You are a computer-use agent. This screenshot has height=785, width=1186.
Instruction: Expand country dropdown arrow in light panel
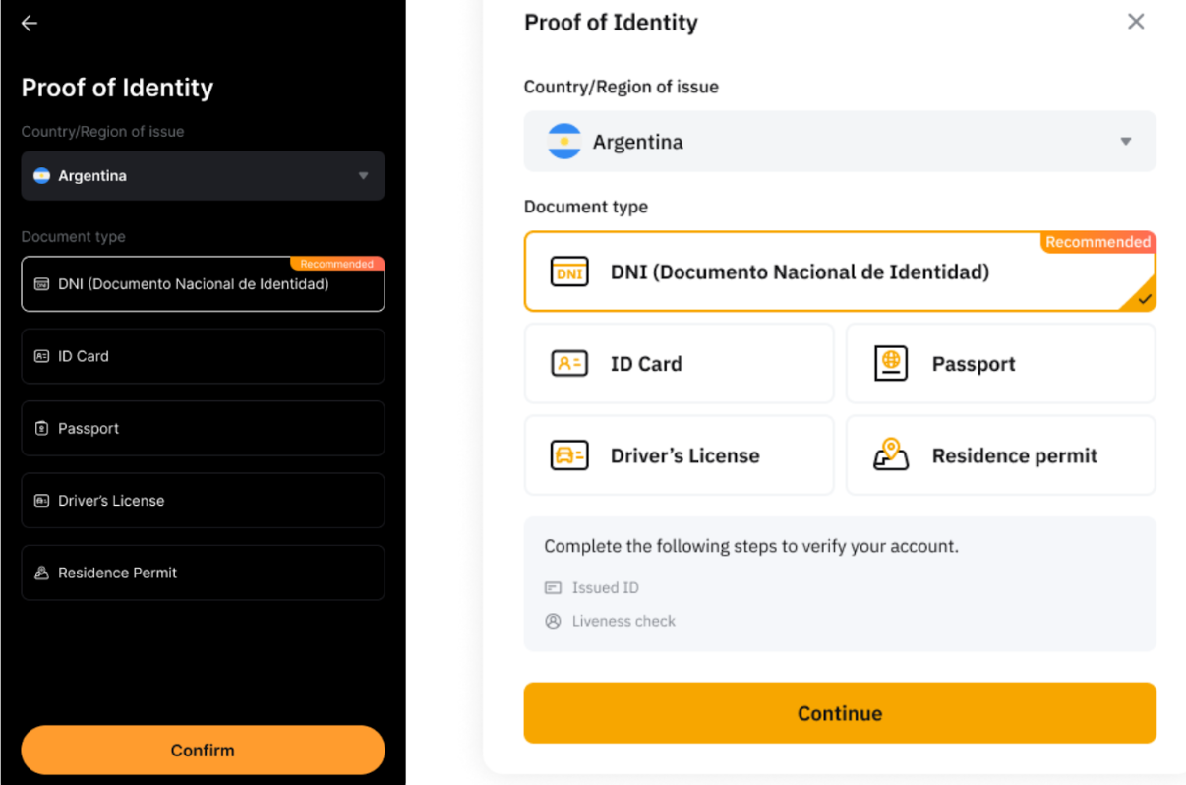(x=1126, y=142)
